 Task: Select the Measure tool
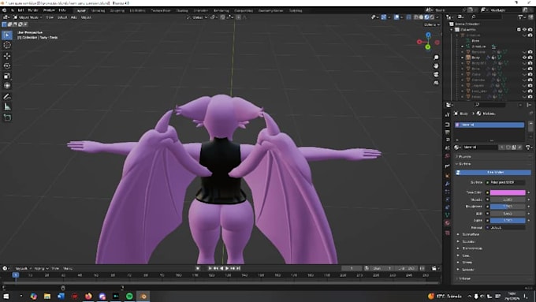tap(7, 107)
